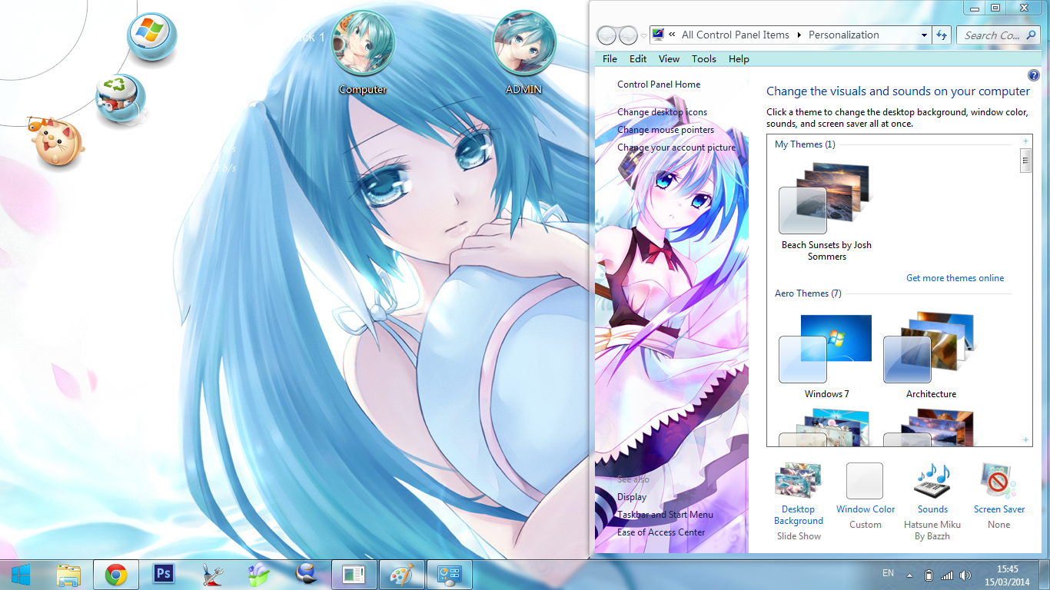Show hidden system tray icons
This screenshot has width=1050, height=590.
click(909, 575)
